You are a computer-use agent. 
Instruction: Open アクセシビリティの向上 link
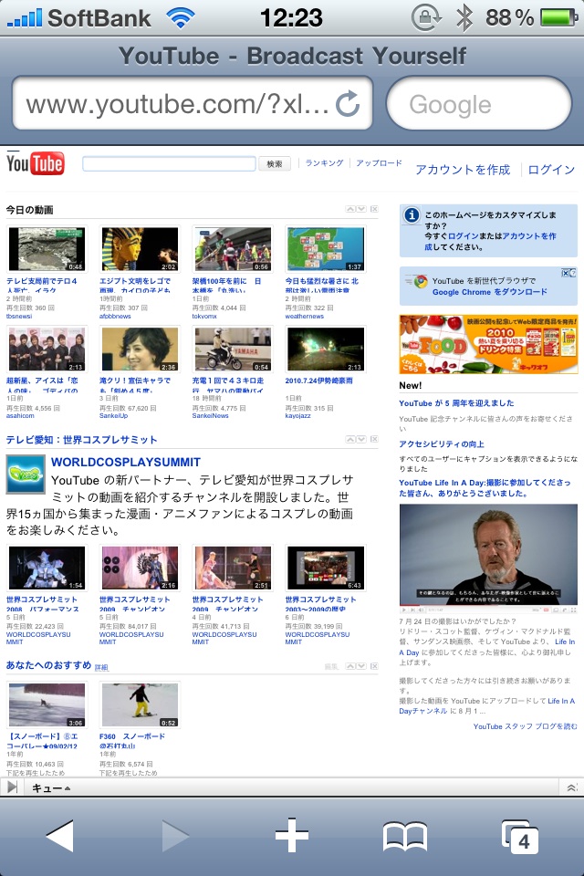442,443
